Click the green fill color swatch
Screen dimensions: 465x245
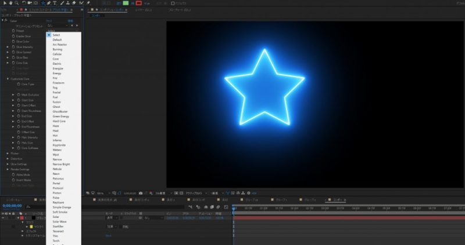[126, 3]
